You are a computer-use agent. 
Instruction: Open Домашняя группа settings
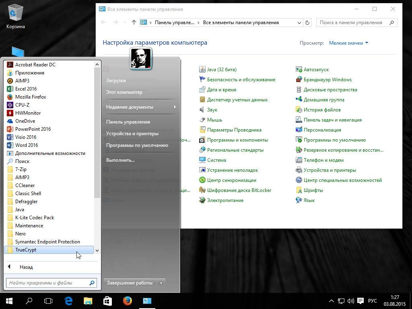(x=320, y=100)
